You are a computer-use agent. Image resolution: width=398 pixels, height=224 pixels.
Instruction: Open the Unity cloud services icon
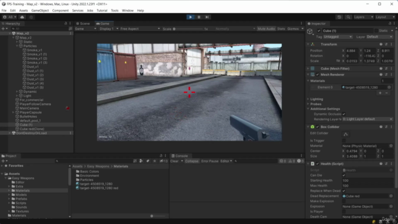[22, 17]
